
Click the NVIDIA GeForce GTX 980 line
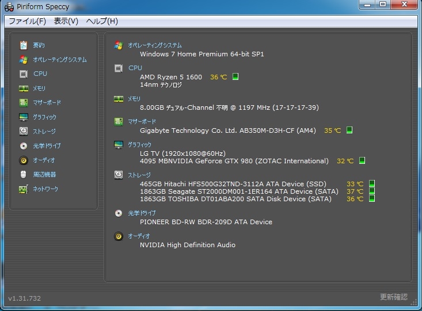(x=234, y=161)
